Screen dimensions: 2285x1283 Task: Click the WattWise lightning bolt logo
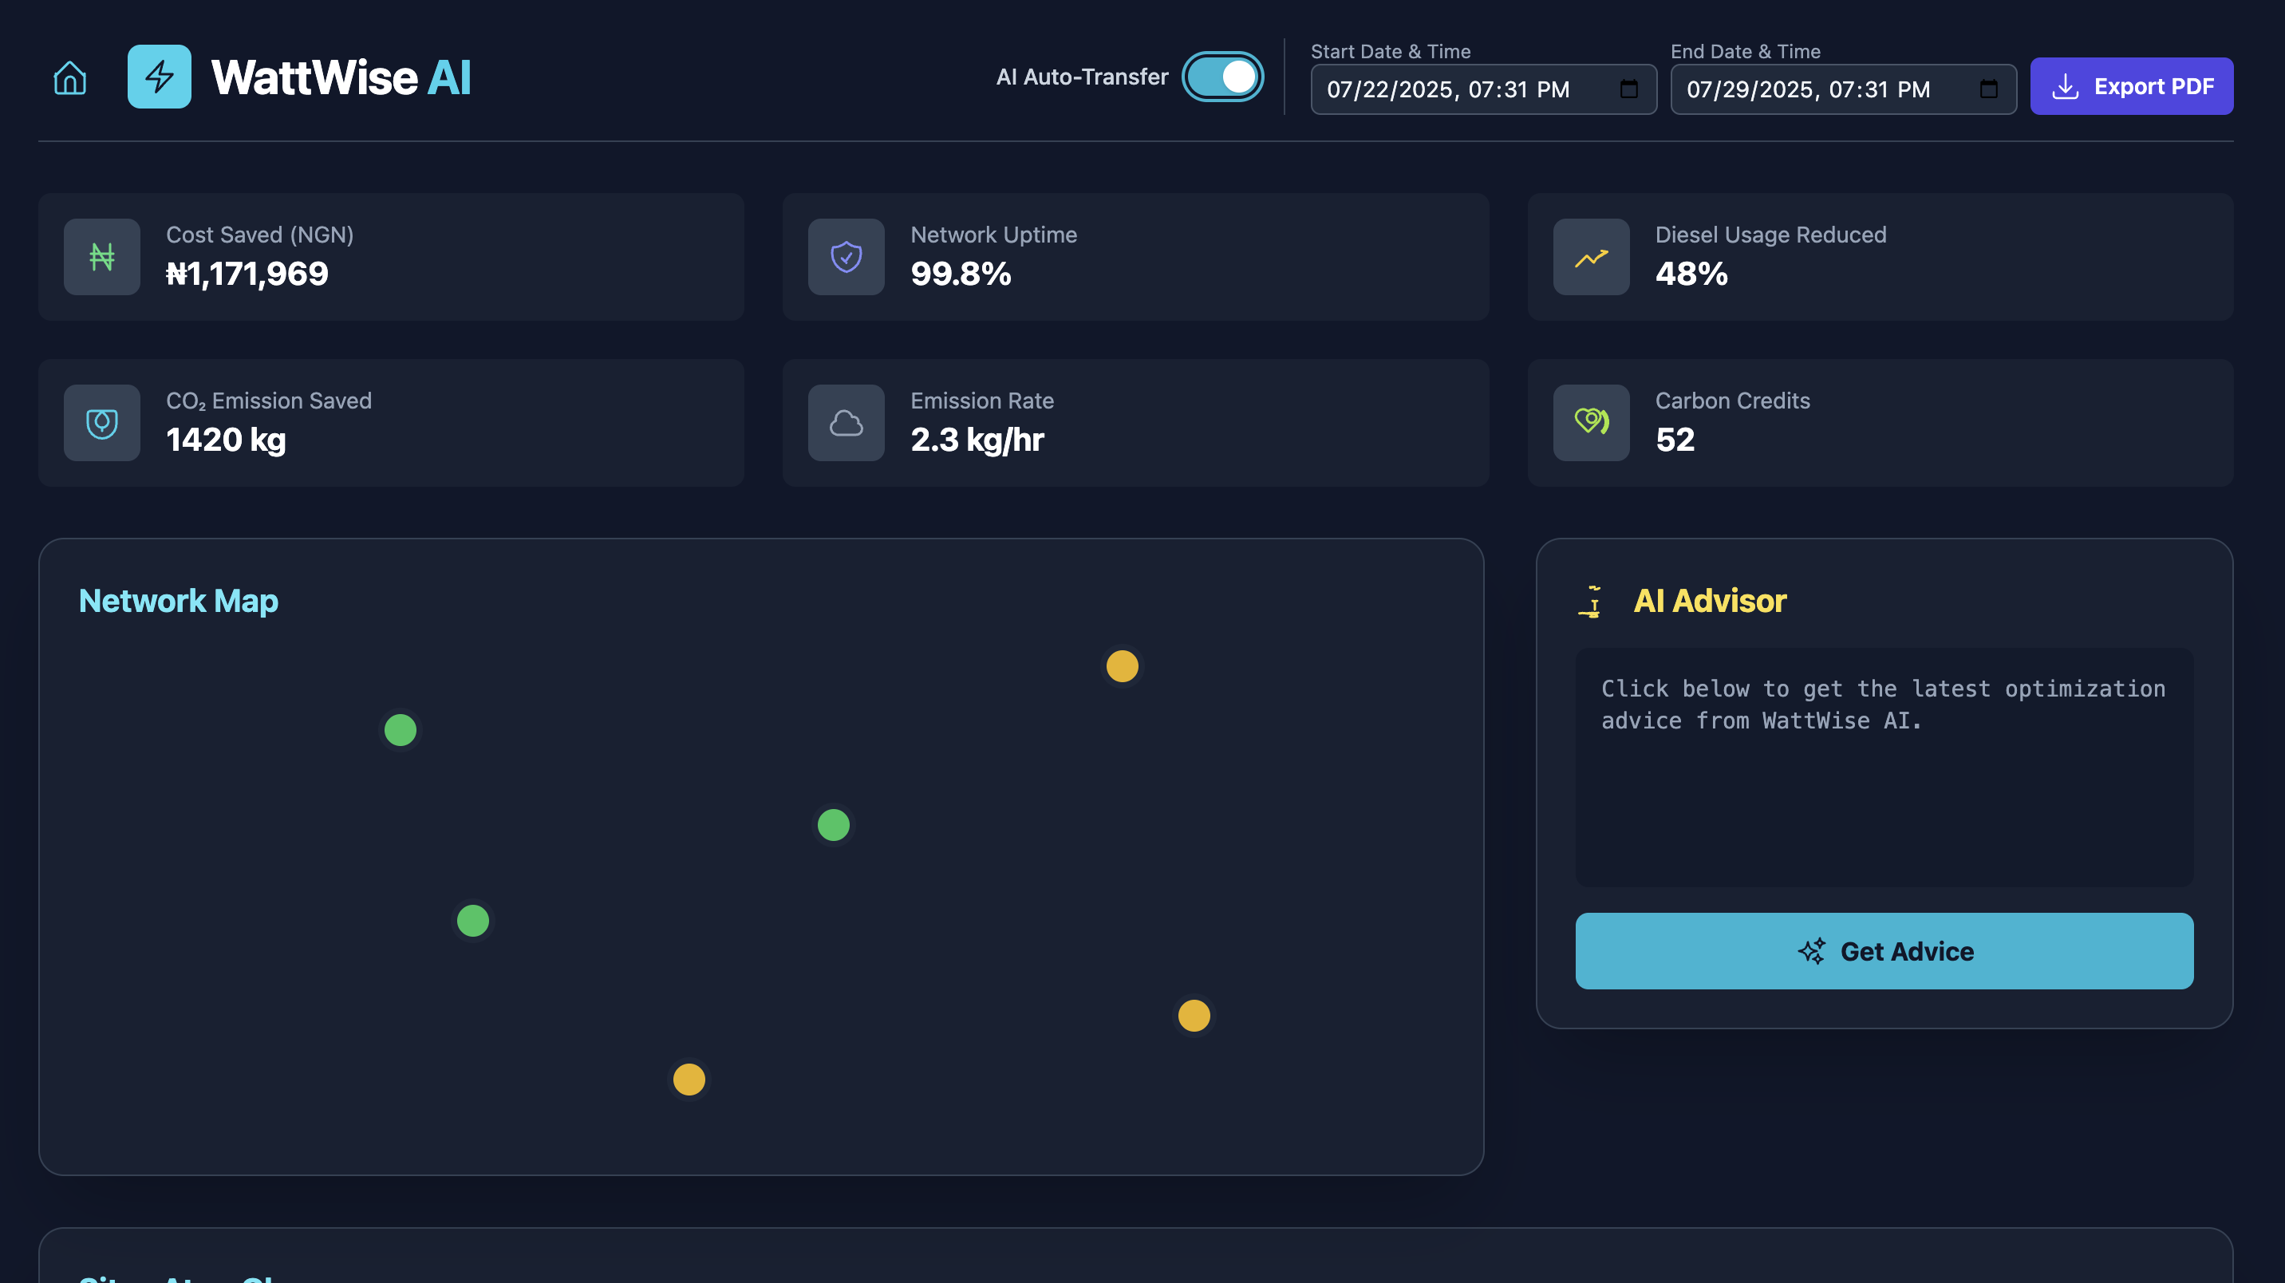click(160, 77)
